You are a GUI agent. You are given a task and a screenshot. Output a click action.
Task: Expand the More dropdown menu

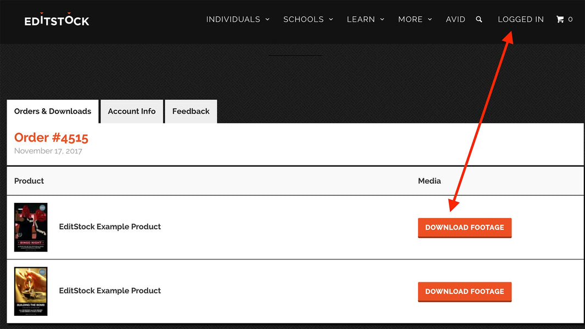click(415, 19)
